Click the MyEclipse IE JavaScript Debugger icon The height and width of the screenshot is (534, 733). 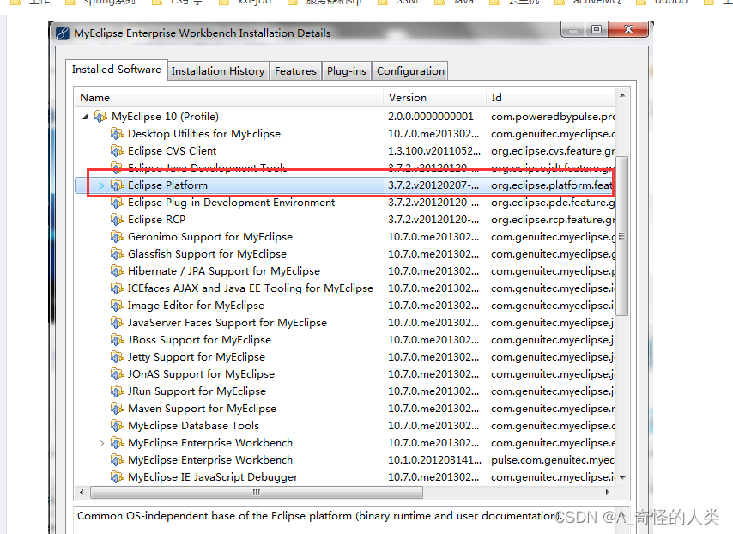(117, 477)
